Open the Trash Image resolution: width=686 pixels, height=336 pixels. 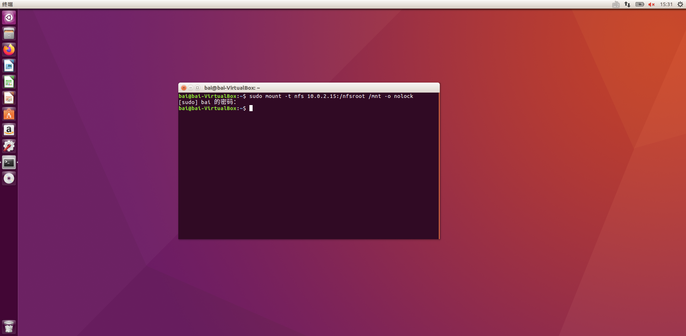point(9,327)
